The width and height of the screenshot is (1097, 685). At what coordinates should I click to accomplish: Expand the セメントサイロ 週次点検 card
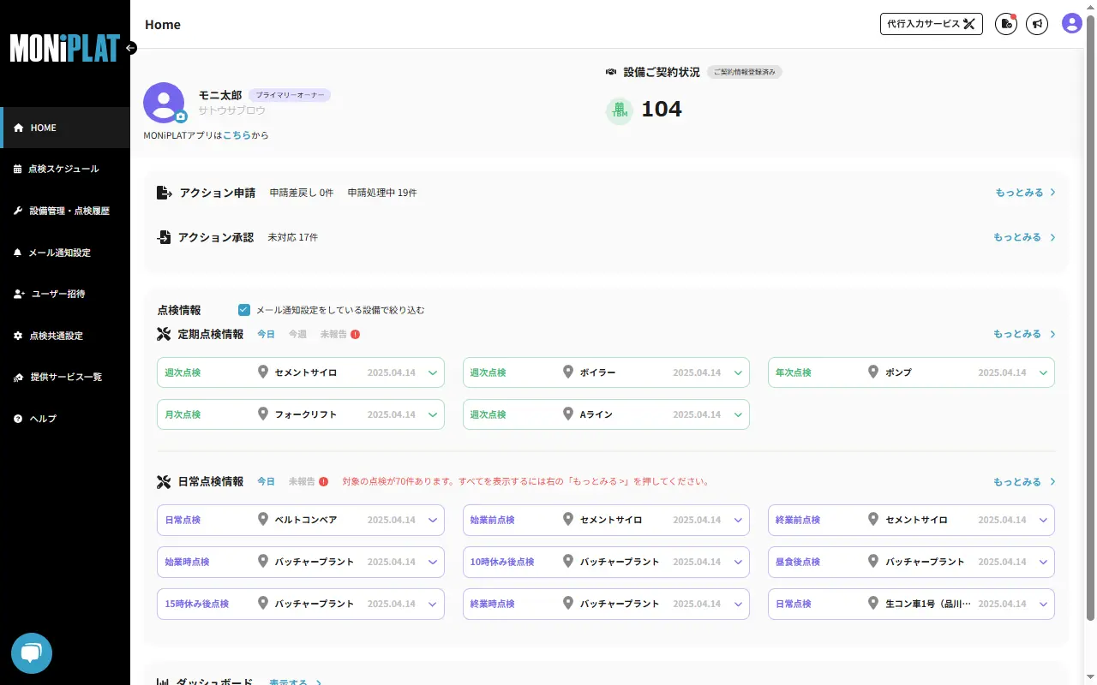tap(432, 372)
